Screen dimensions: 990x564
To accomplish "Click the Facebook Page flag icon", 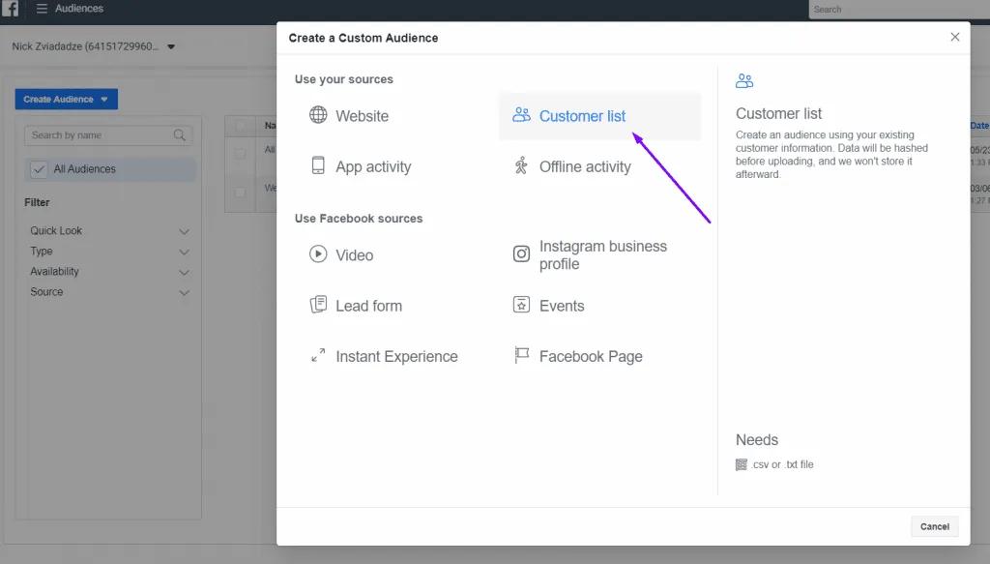I will [521, 355].
